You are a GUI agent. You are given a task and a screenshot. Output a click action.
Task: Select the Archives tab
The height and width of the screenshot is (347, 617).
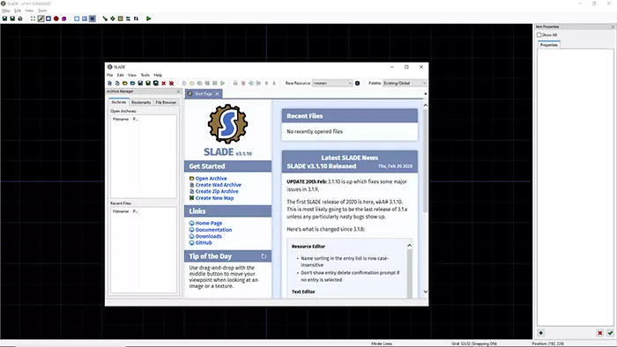click(x=118, y=102)
